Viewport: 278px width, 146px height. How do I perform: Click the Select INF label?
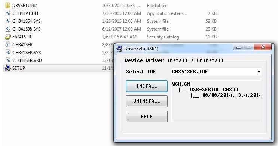coord(141,71)
